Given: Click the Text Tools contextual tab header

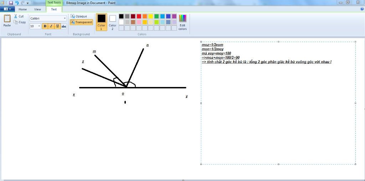Looking at the screenshot, I should [54, 3].
